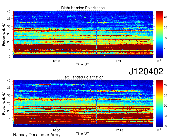Click the 'Nancay Decameter Array' caption
170x138 pixels.
pyautogui.click(x=37, y=135)
